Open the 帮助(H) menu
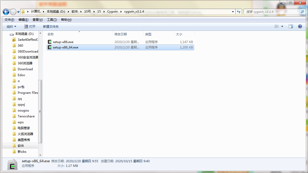 click(x=66, y=20)
